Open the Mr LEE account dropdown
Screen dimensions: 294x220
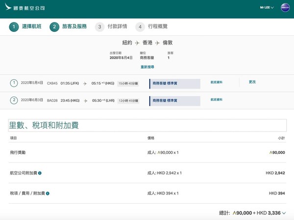point(267,7)
